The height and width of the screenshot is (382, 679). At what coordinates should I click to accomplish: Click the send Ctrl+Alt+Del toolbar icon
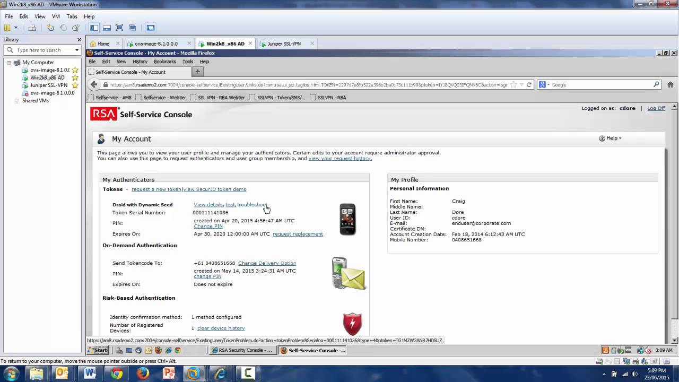coord(32,28)
